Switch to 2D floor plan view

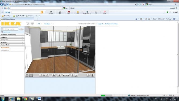tap(27, 75)
